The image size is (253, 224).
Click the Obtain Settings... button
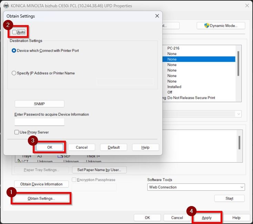(41, 199)
